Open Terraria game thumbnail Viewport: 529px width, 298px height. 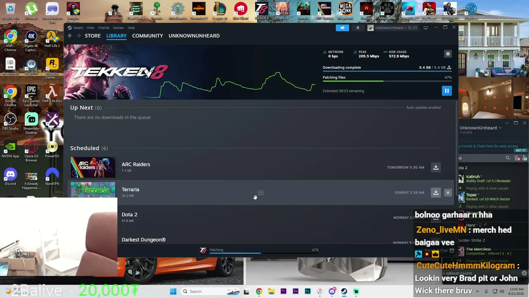point(93,190)
